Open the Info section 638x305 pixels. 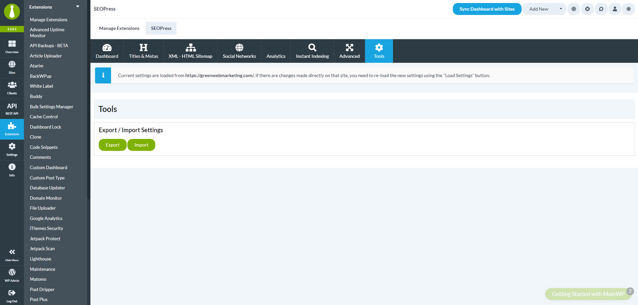(x=12, y=170)
